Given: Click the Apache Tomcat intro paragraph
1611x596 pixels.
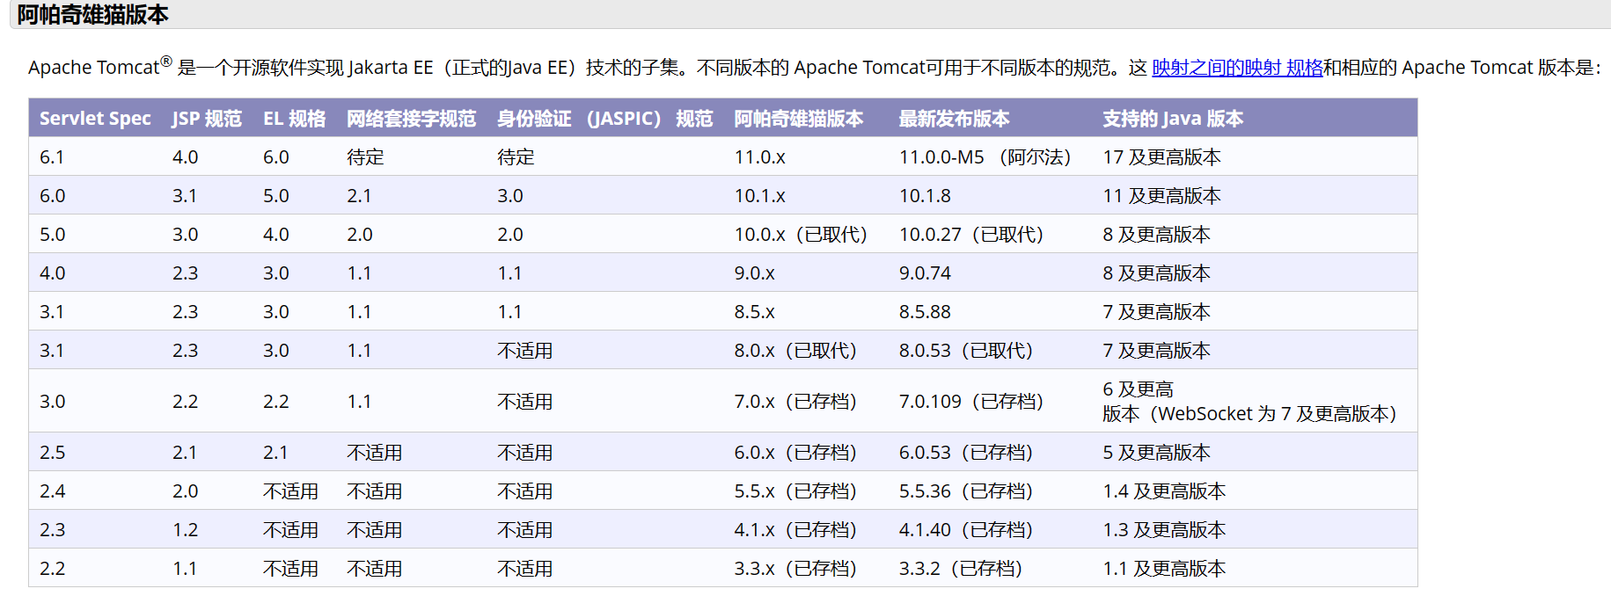Looking at the screenshot, I should click(814, 68).
